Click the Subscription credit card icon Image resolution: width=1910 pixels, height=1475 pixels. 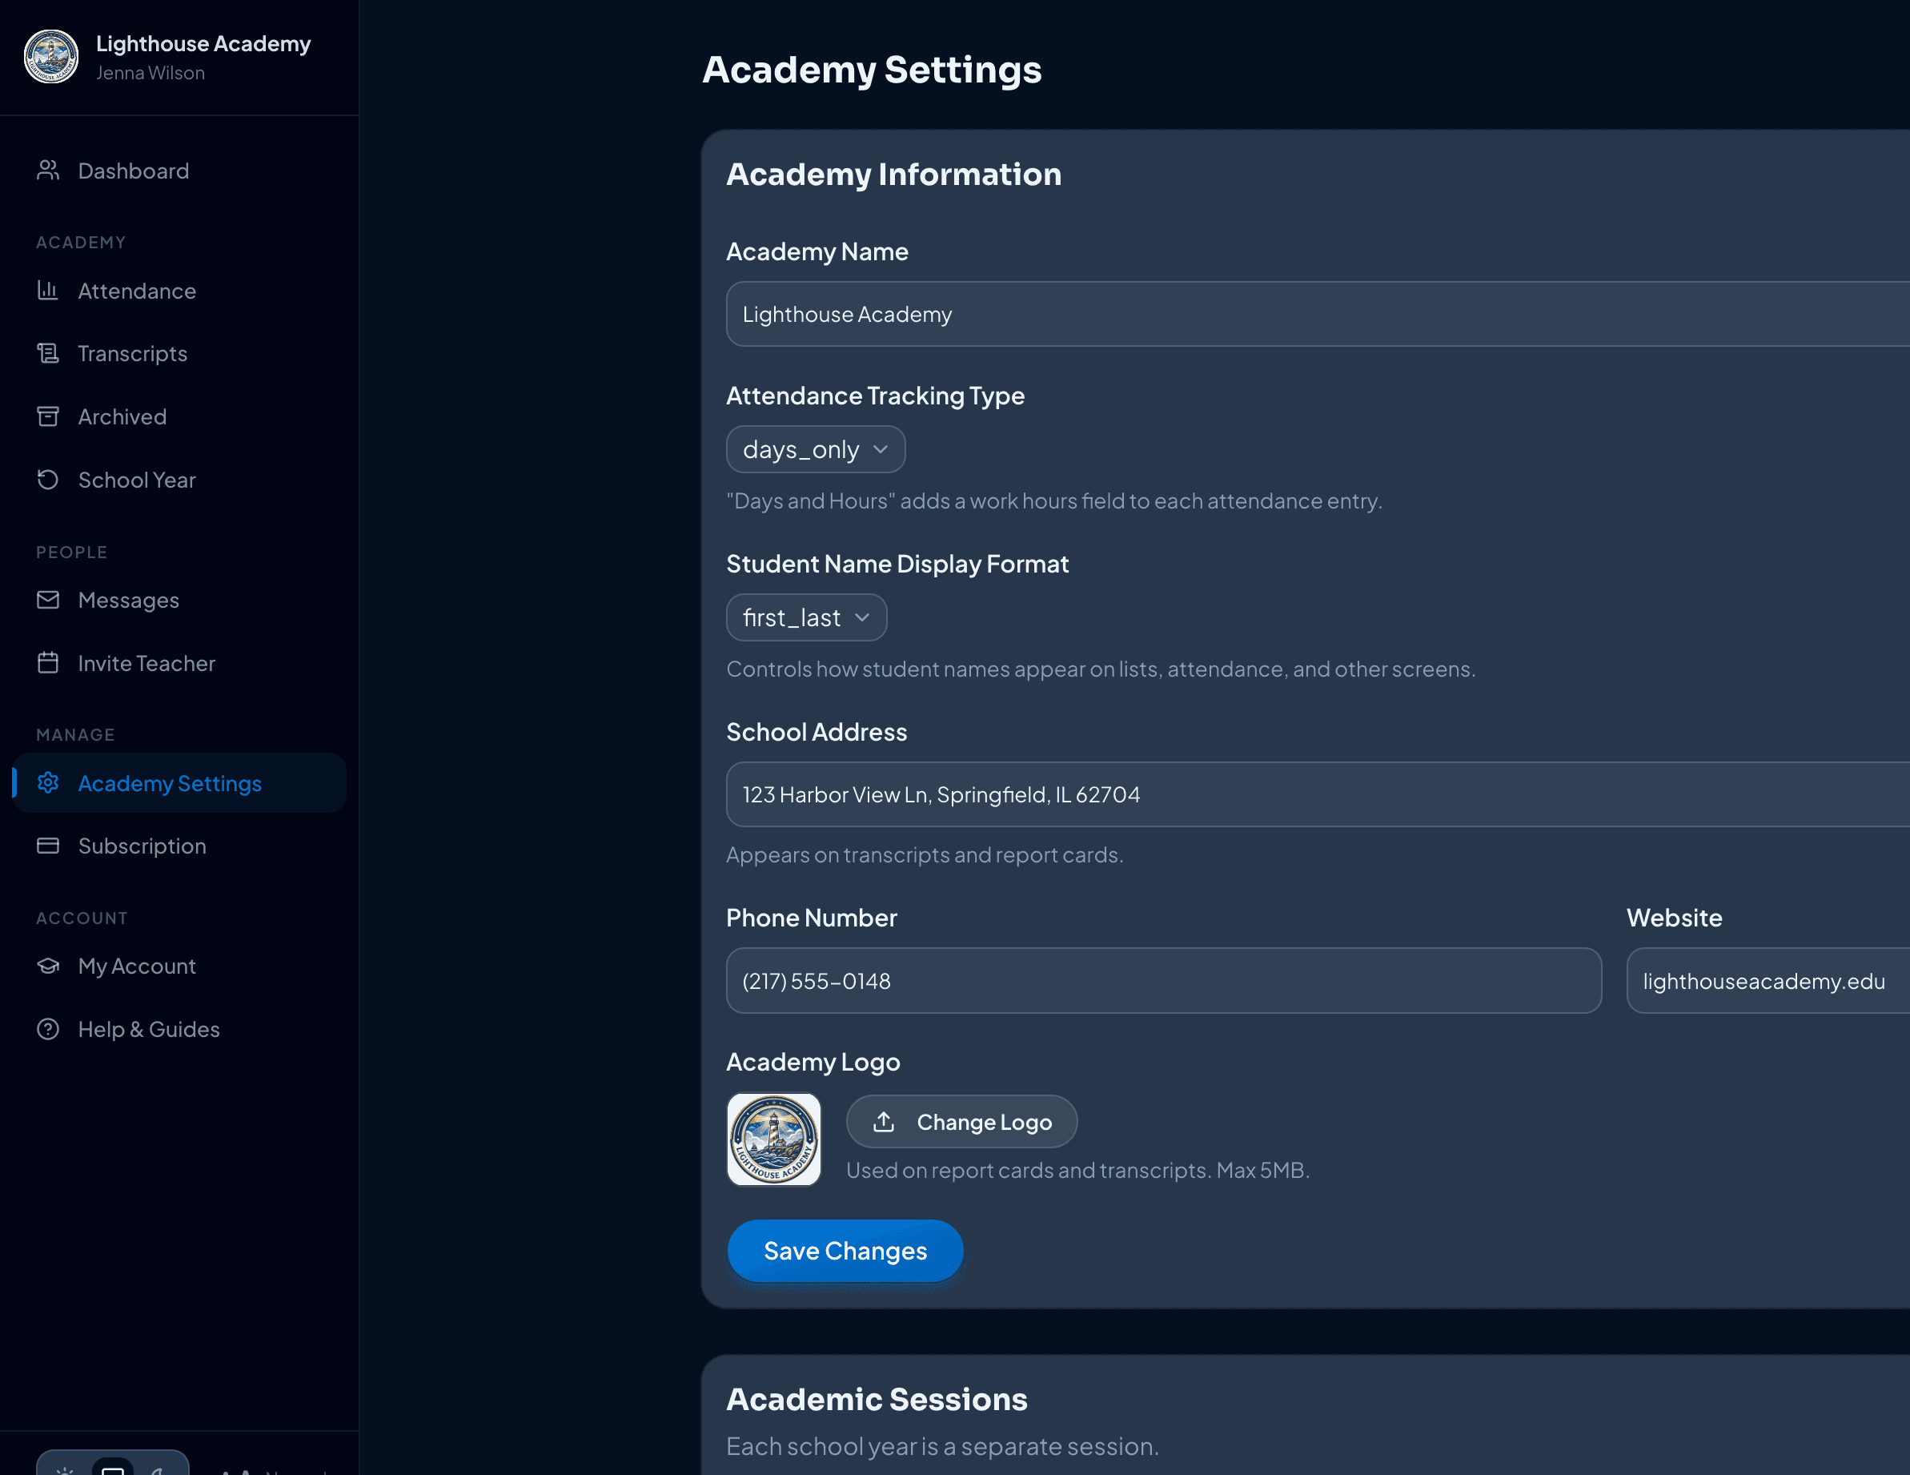tap(48, 846)
